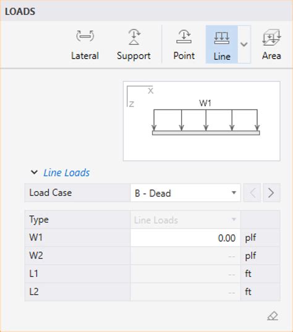293x332 pixels.
Task: Go to previous load case arrow
Action: point(252,193)
